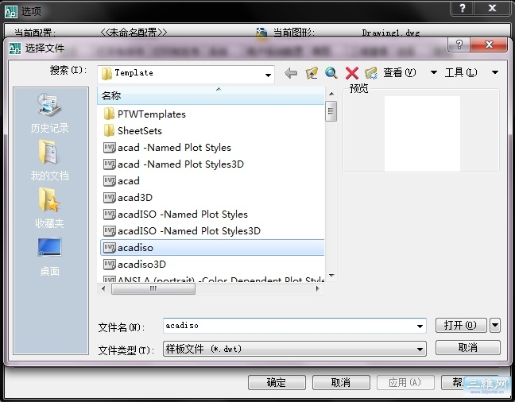Click the Open (打开) button
The height and width of the screenshot is (402, 515).
[x=460, y=326]
